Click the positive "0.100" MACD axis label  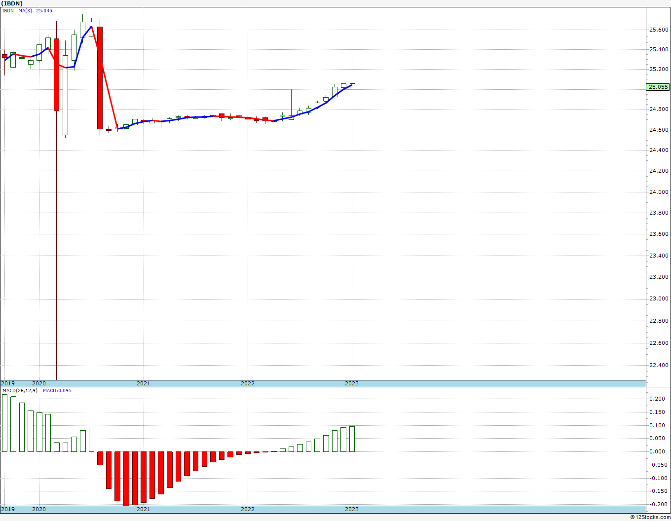[x=657, y=425]
